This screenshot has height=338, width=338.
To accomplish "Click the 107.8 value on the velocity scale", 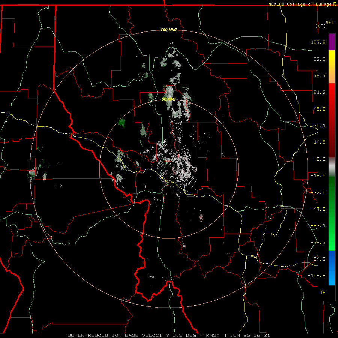I will [x=318, y=42].
